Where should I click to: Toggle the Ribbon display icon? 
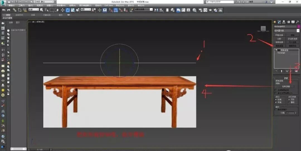(178, 10)
